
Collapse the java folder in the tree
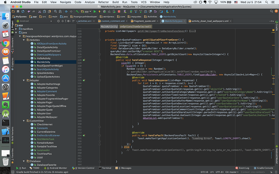tap(16, 33)
